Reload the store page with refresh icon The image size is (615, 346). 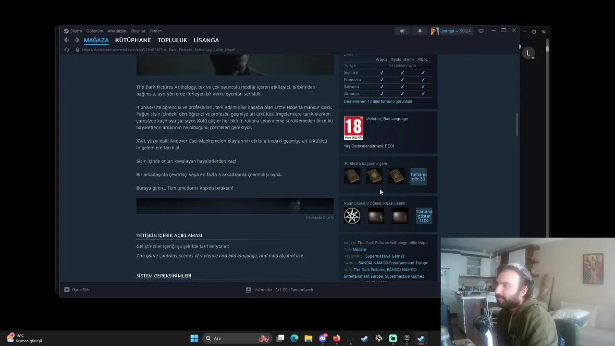67,49
